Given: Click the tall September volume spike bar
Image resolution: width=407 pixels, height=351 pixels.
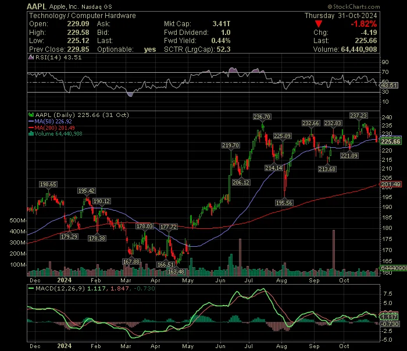Looking at the screenshot, I should tap(334, 253).
